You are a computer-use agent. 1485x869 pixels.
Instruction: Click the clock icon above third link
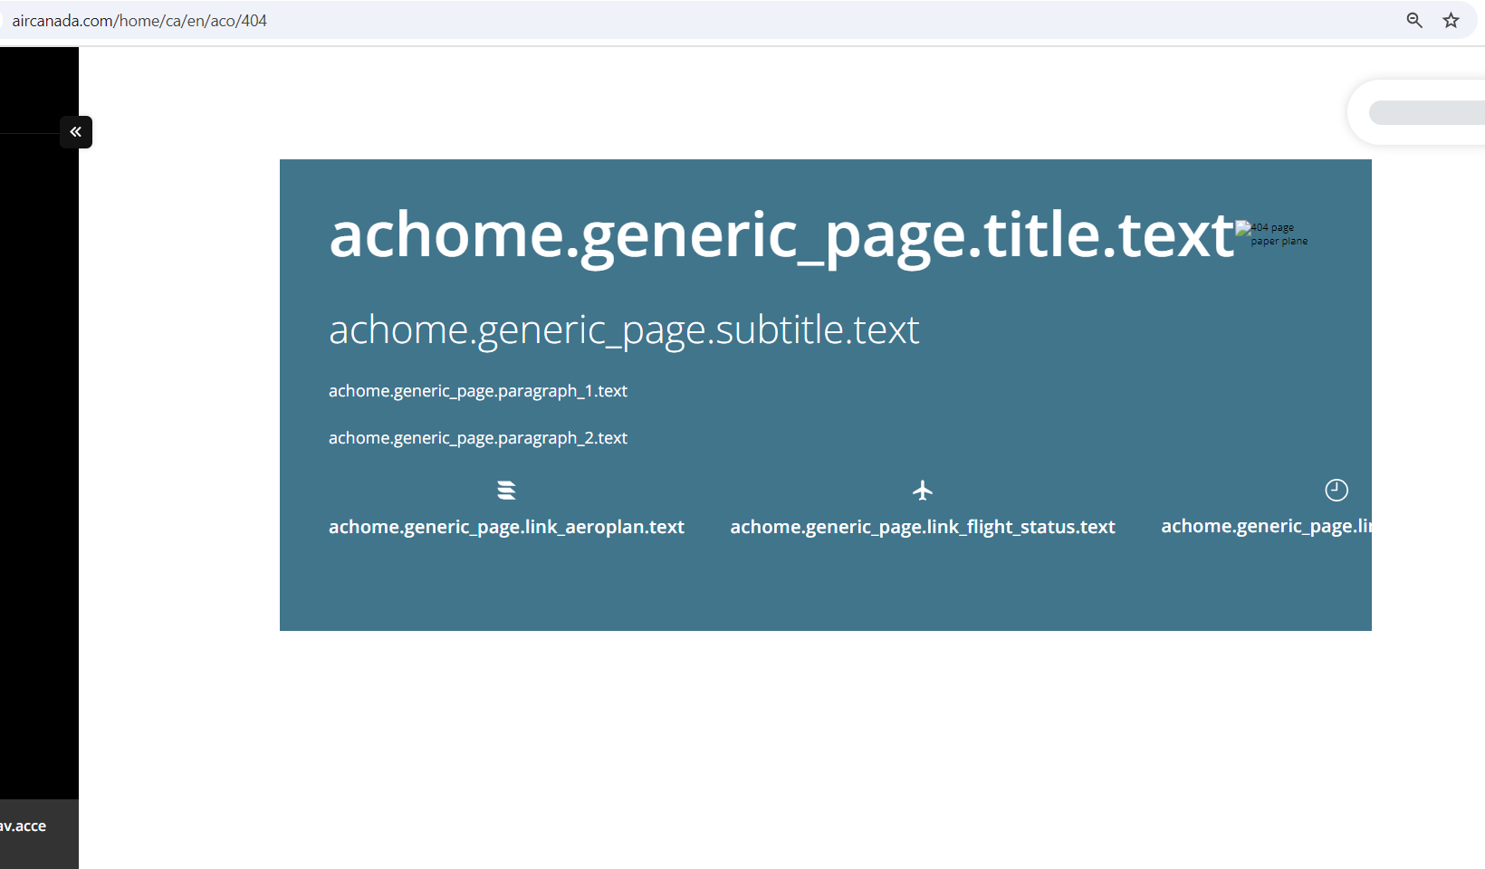pyautogui.click(x=1336, y=491)
